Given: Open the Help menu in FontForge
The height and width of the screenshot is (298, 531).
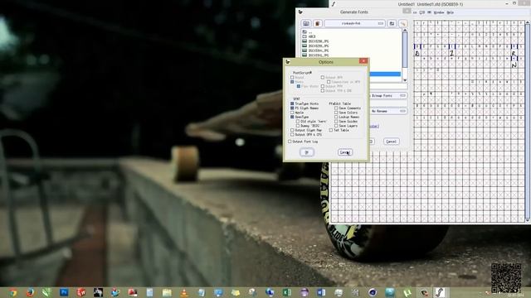Looking at the screenshot, I should [x=450, y=12].
